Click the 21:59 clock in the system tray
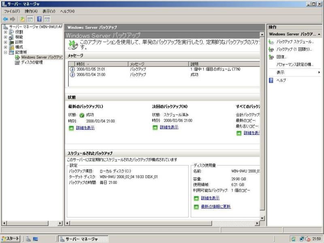 coord(316,239)
